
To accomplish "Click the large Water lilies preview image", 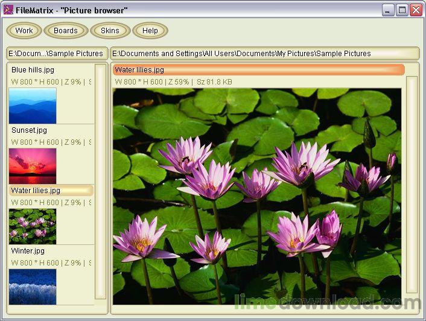I will pos(256,196).
